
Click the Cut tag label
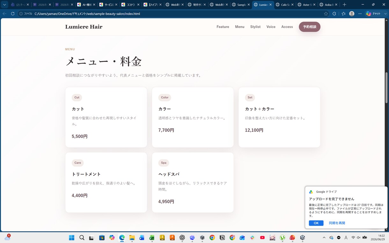coord(77,97)
